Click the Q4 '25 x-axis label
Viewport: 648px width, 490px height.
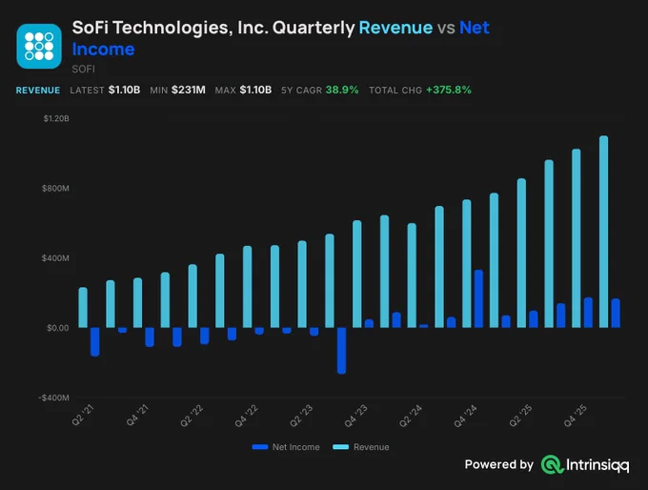(x=576, y=415)
